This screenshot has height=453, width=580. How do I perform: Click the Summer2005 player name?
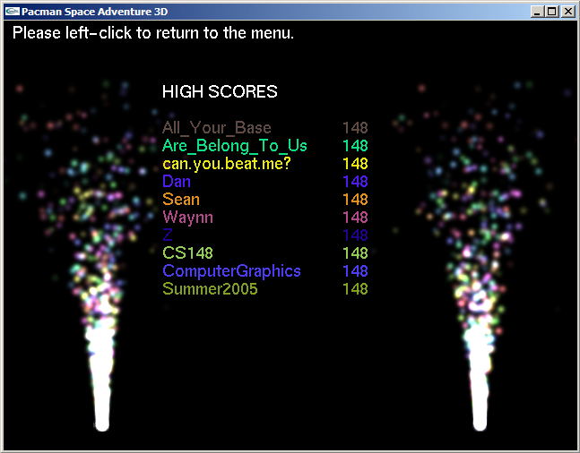tap(210, 289)
